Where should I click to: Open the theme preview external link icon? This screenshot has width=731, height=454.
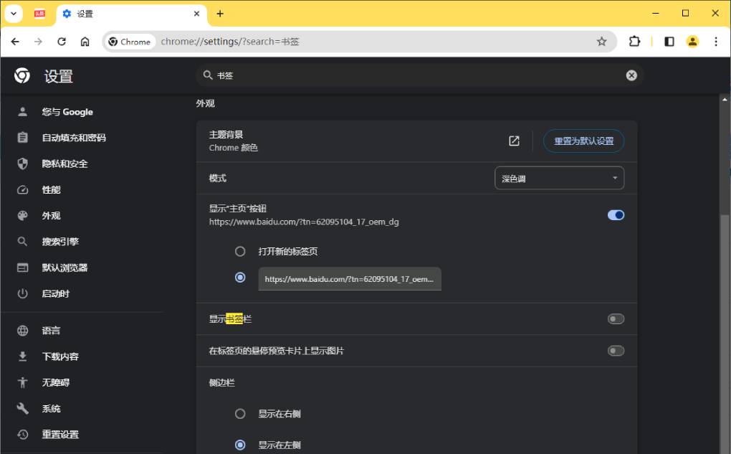pos(513,141)
